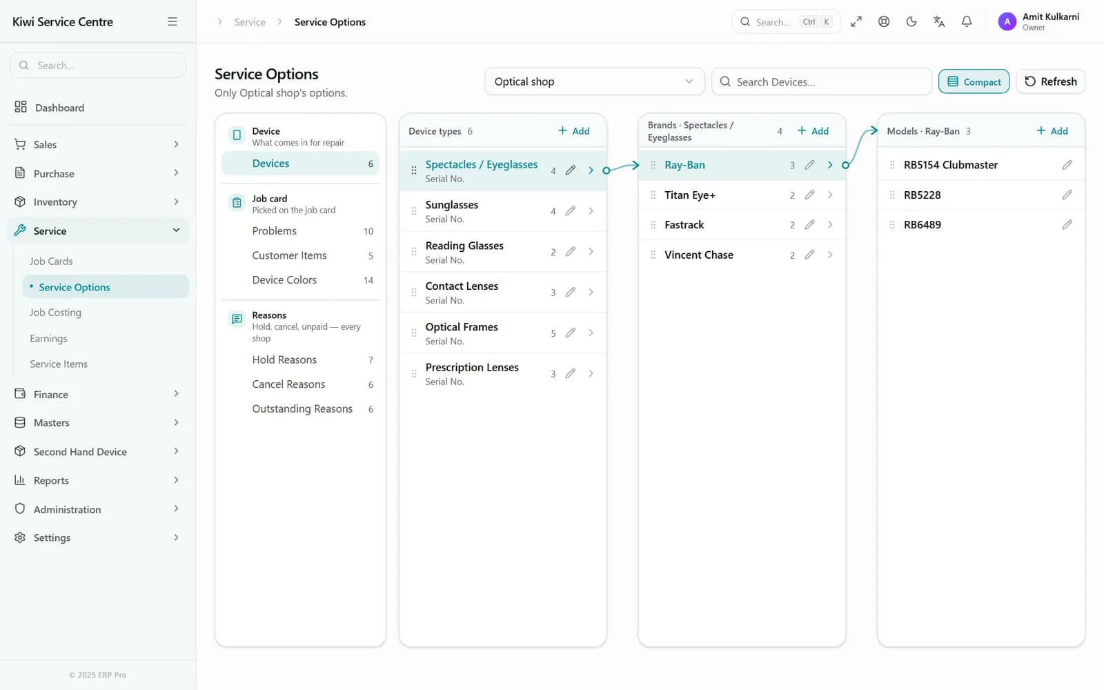Add a Ray-Ban model
Screen dimensions: 1104x690
click(1052, 131)
